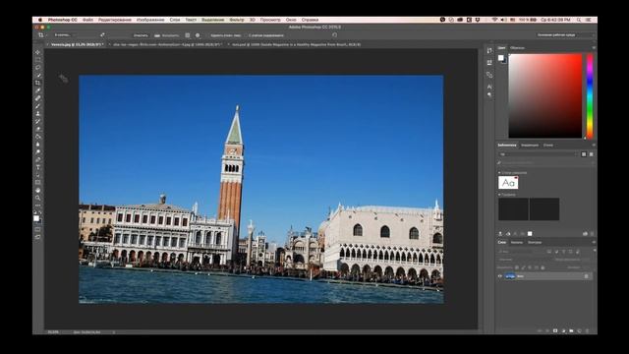This screenshot has width=629, height=354.
Task: Select the Healing Brush tool
Action: click(x=38, y=98)
